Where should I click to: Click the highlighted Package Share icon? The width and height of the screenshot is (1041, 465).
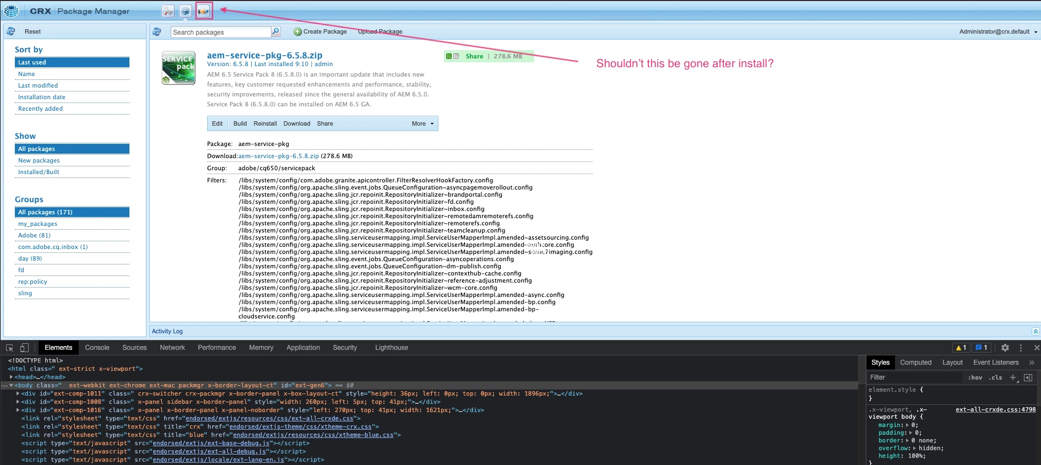pyautogui.click(x=204, y=11)
